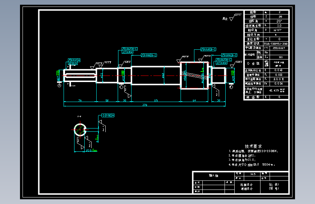Click the mating gear tooth count 121 cell
The image size is (315, 204).
click(x=279, y=57)
